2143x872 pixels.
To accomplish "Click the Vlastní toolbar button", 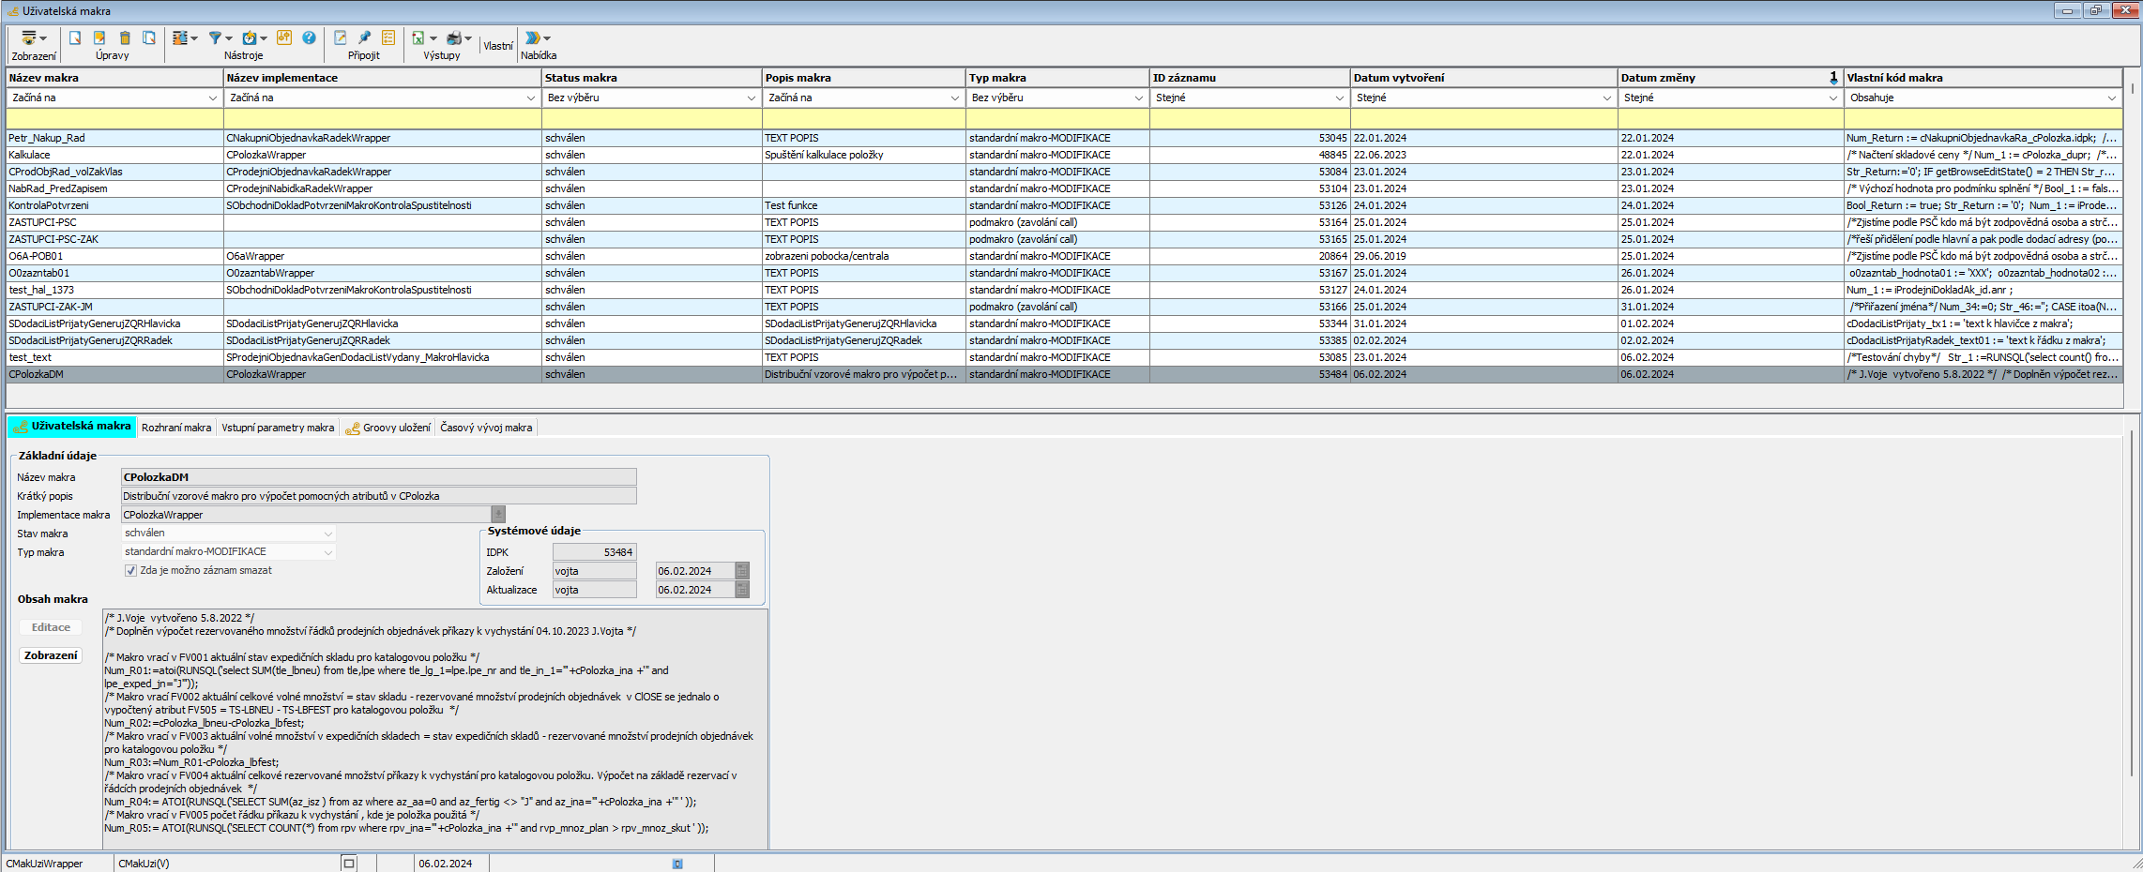I will click(x=498, y=46).
